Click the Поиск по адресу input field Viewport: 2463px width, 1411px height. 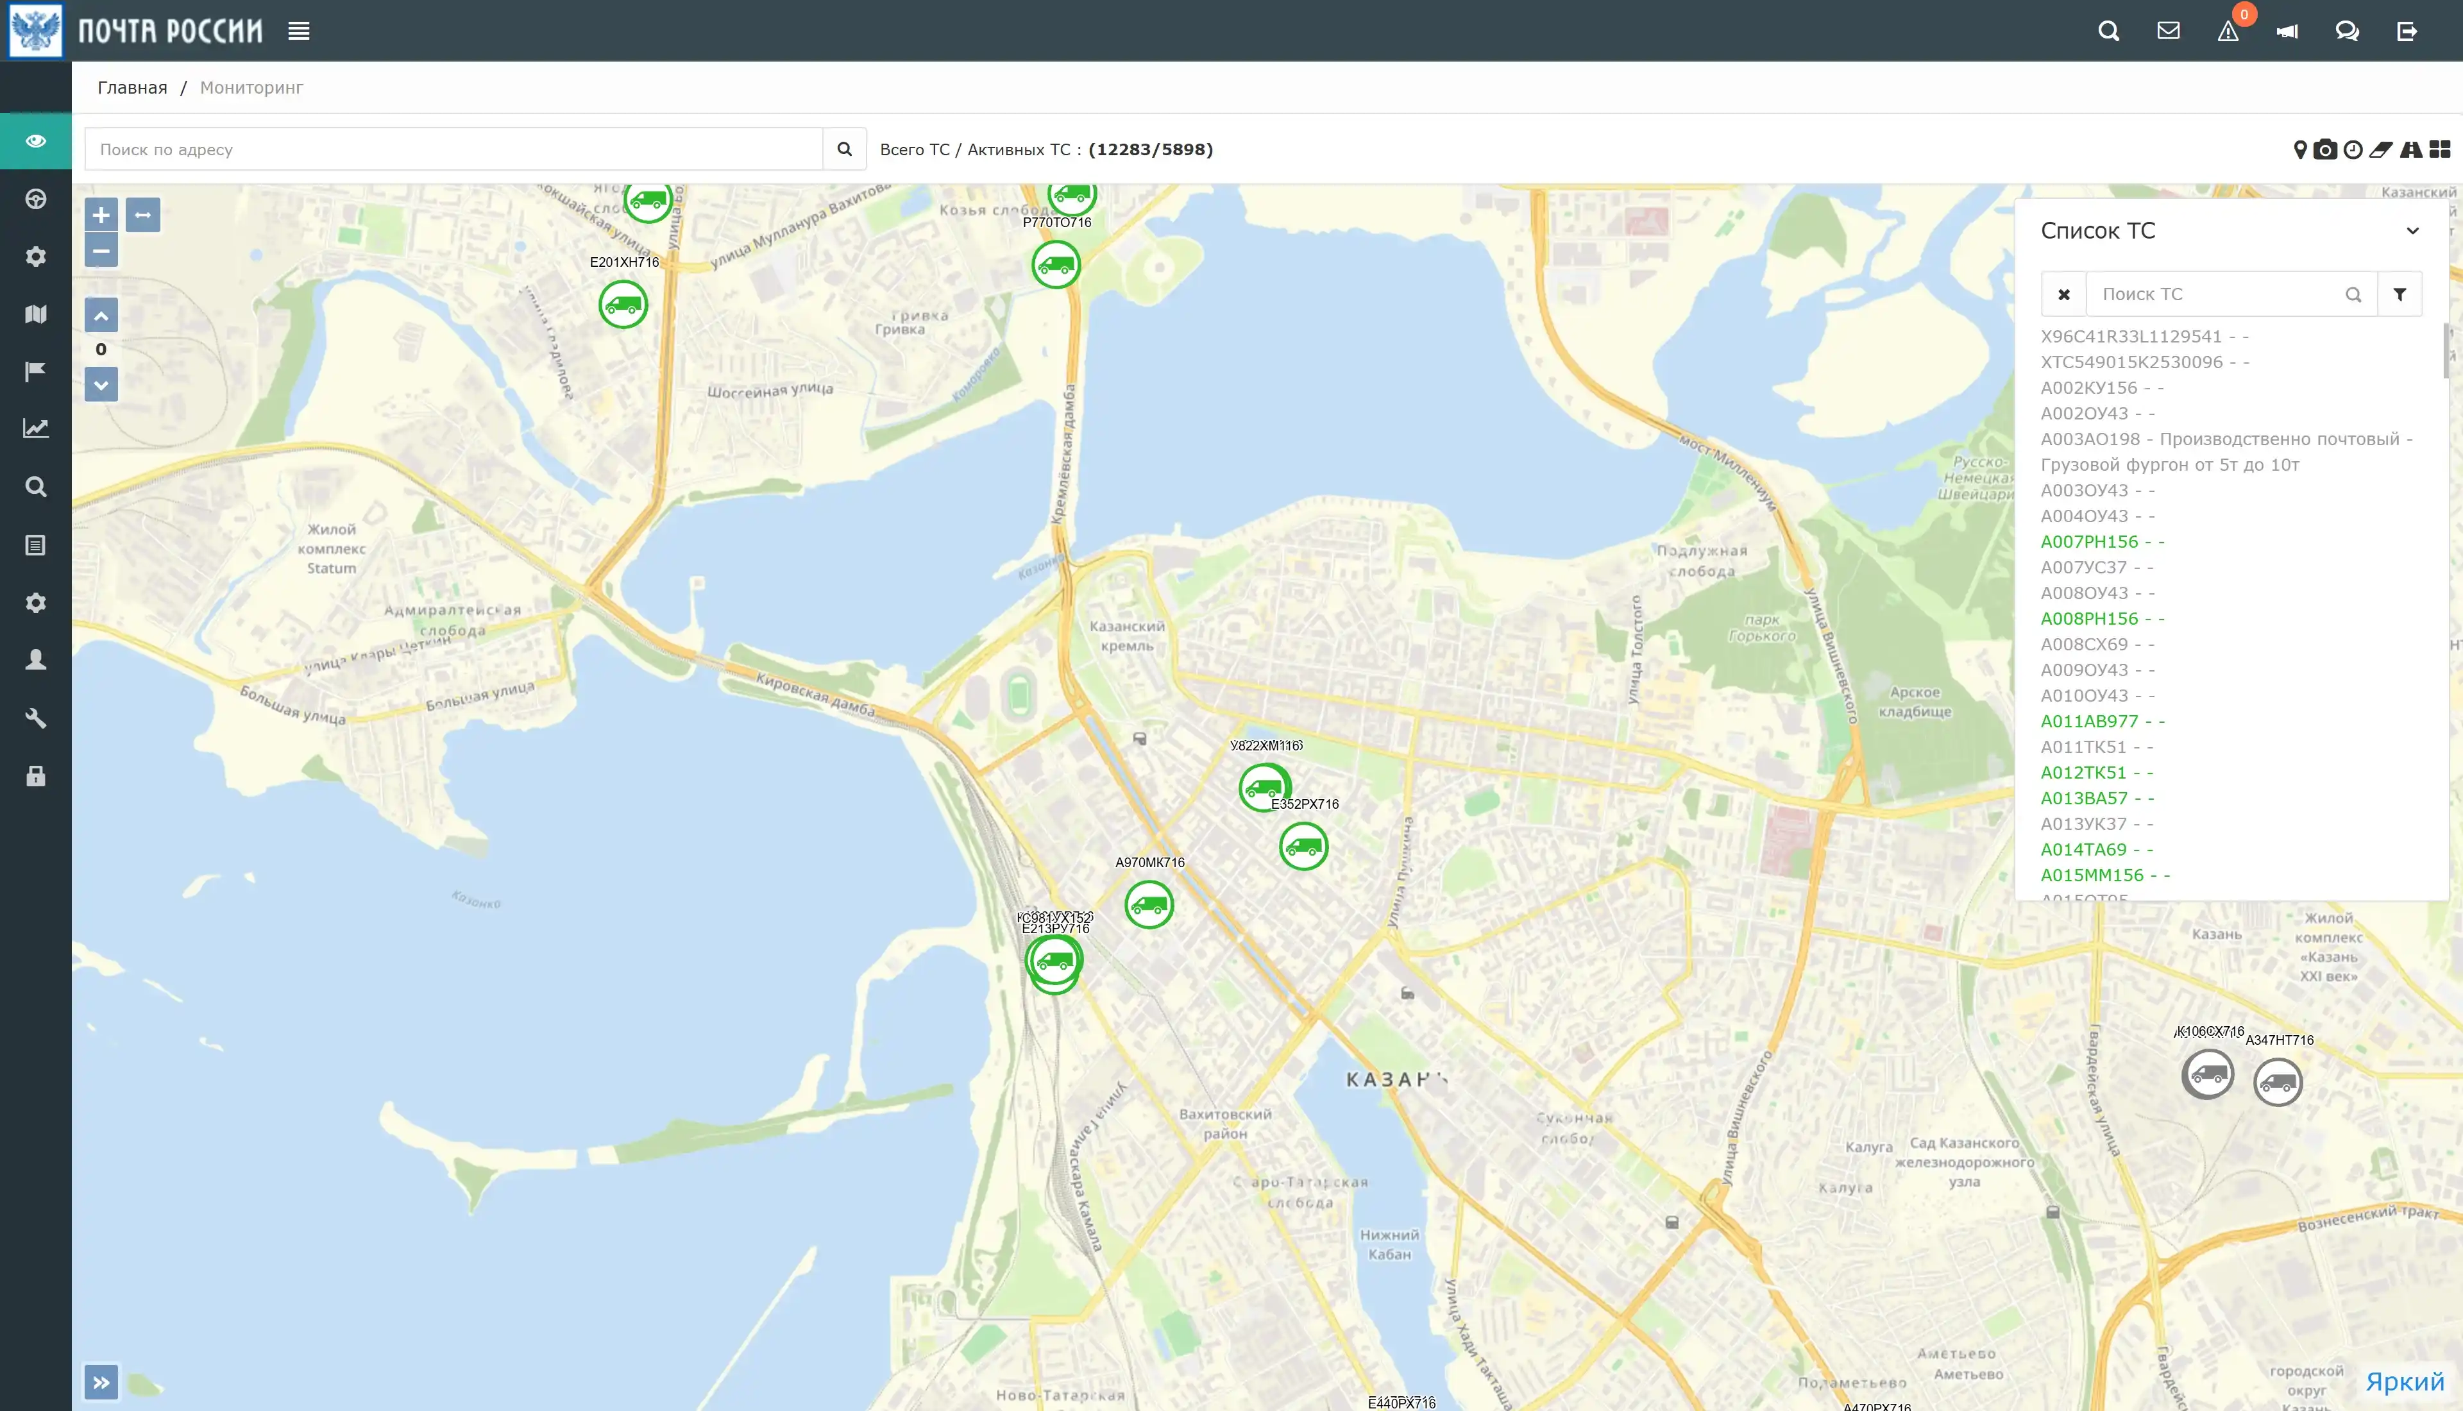coord(453,149)
